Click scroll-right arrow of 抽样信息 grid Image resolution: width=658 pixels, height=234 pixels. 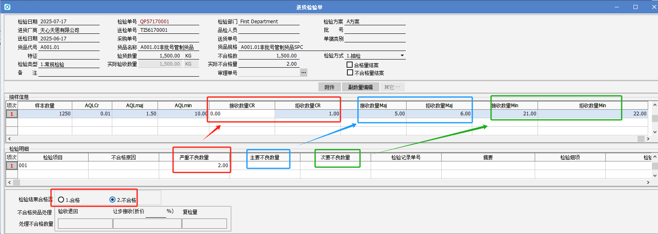pyautogui.click(x=648, y=139)
